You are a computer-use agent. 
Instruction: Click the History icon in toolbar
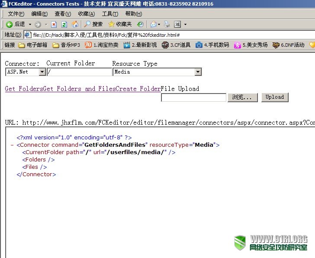coord(140,24)
